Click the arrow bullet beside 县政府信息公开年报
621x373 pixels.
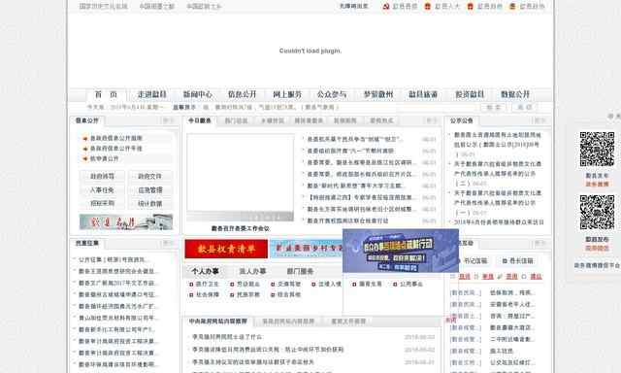(84, 149)
